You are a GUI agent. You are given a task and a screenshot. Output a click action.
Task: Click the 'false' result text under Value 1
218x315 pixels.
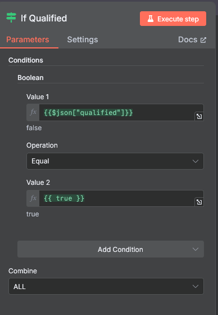click(x=34, y=128)
